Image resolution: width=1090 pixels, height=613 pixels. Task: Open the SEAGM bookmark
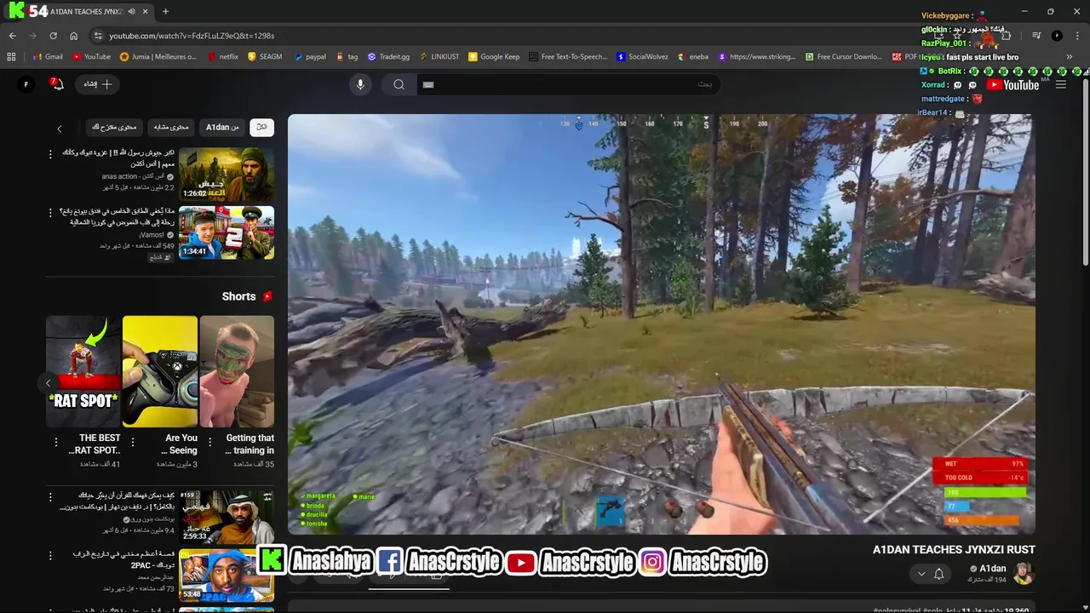(265, 57)
